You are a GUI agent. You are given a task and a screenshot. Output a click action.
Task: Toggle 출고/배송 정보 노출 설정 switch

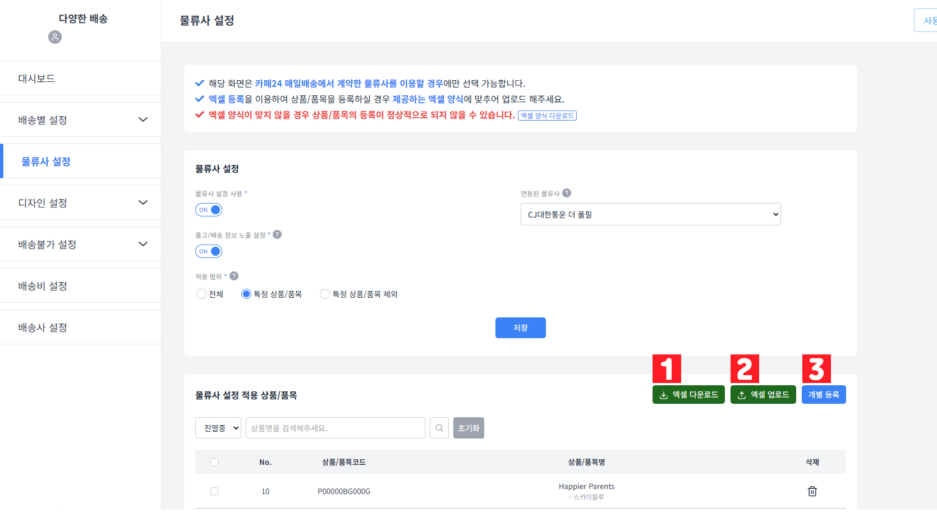(208, 251)
